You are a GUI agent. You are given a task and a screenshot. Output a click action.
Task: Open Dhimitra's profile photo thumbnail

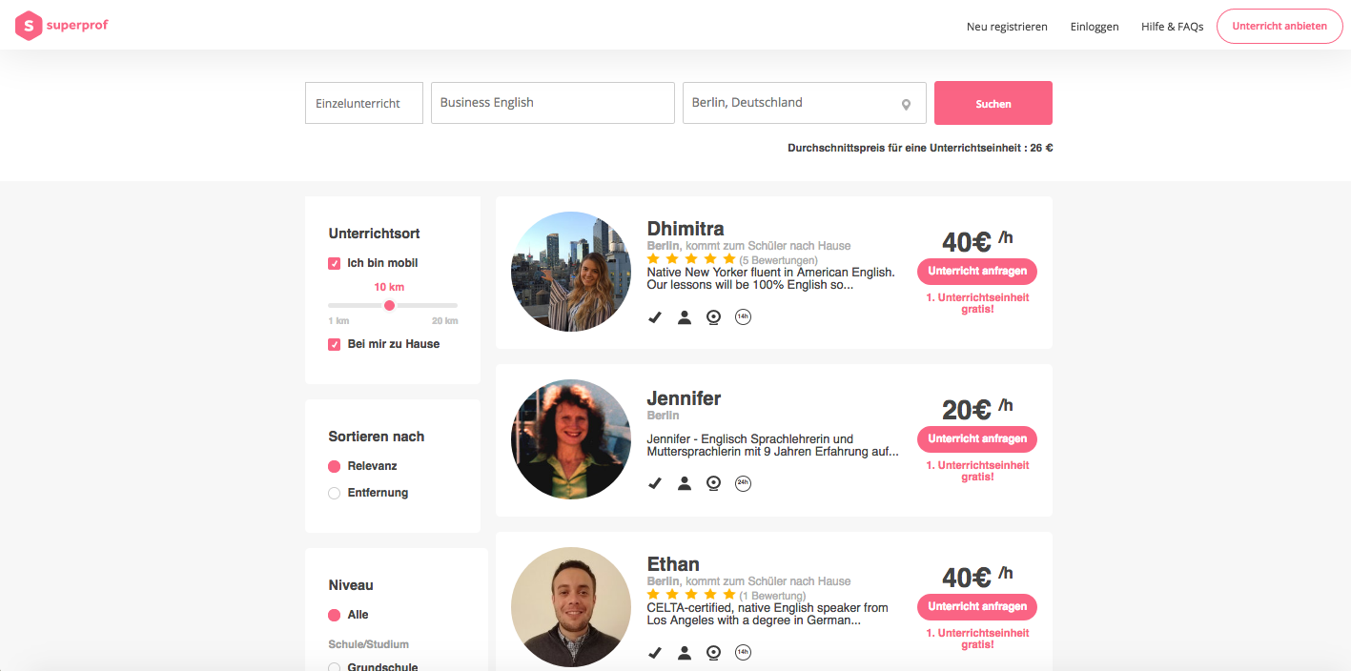point(571,272)
